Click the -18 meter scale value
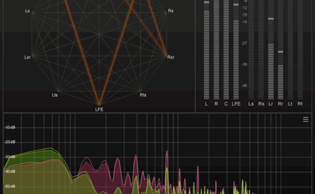315x194 pixels. point(244,22)
